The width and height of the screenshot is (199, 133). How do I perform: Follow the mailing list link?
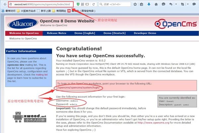pos(42,75)
